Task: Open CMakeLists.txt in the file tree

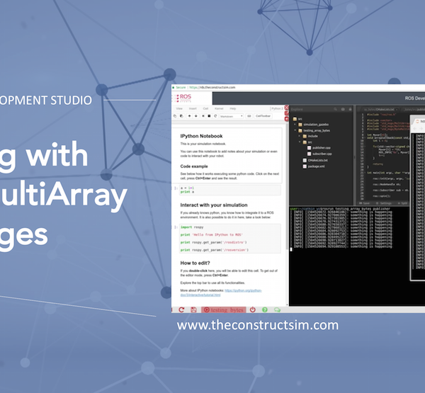Action: coord(315,160)
